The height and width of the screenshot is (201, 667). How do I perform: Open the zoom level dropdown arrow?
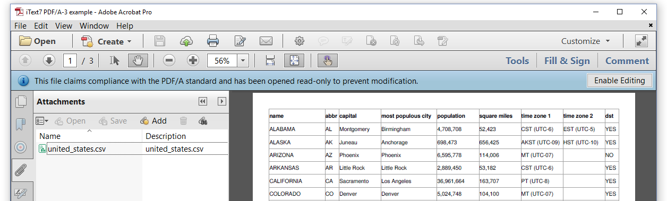(243, 60)
